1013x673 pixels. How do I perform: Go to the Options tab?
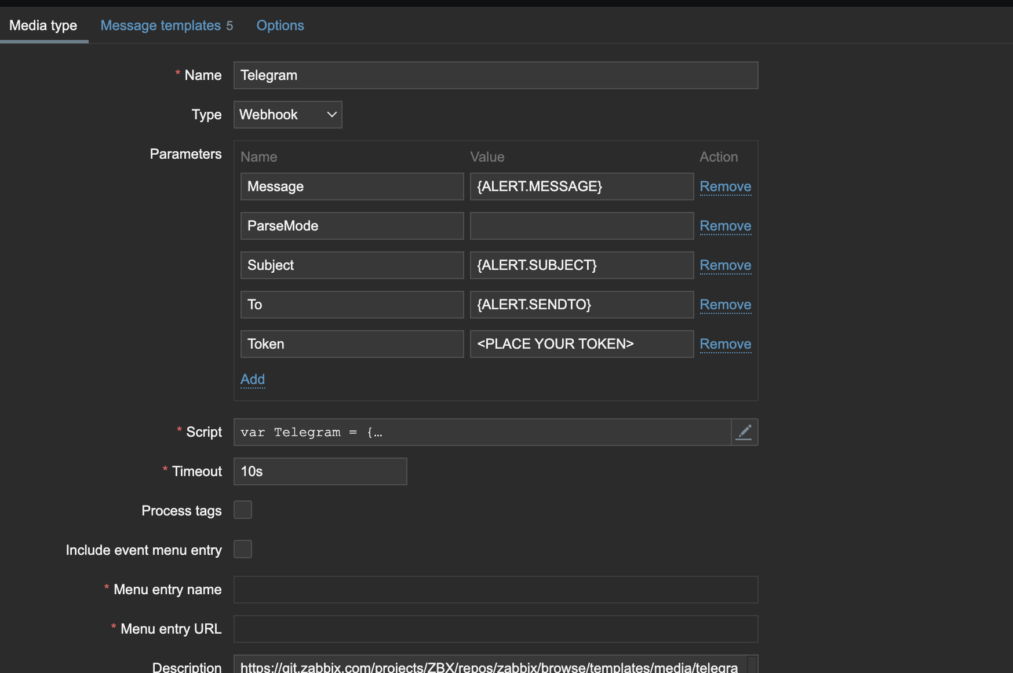pyautogui.click(x=280, y=25)
